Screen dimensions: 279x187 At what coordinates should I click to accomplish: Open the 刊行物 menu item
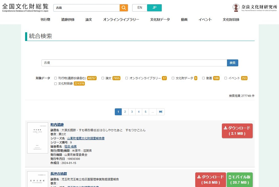(45, 19)
